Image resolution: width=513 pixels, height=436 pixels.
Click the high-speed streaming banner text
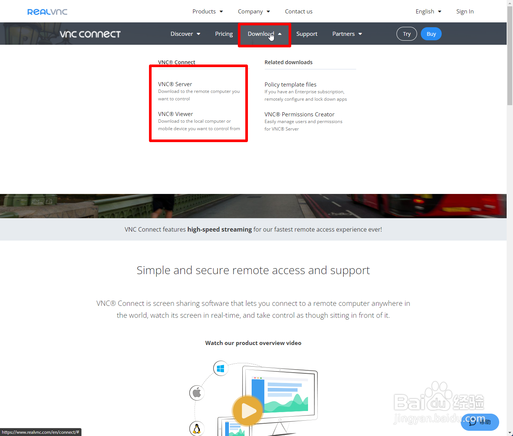[x=253, y=229]
